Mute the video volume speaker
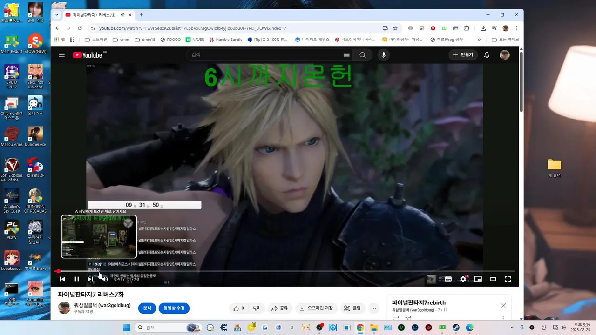The width and height of the screenshot is (596, 335). (x=104, y=279)
